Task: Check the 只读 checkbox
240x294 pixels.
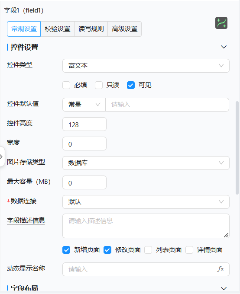Action: (x=99, y=85)
